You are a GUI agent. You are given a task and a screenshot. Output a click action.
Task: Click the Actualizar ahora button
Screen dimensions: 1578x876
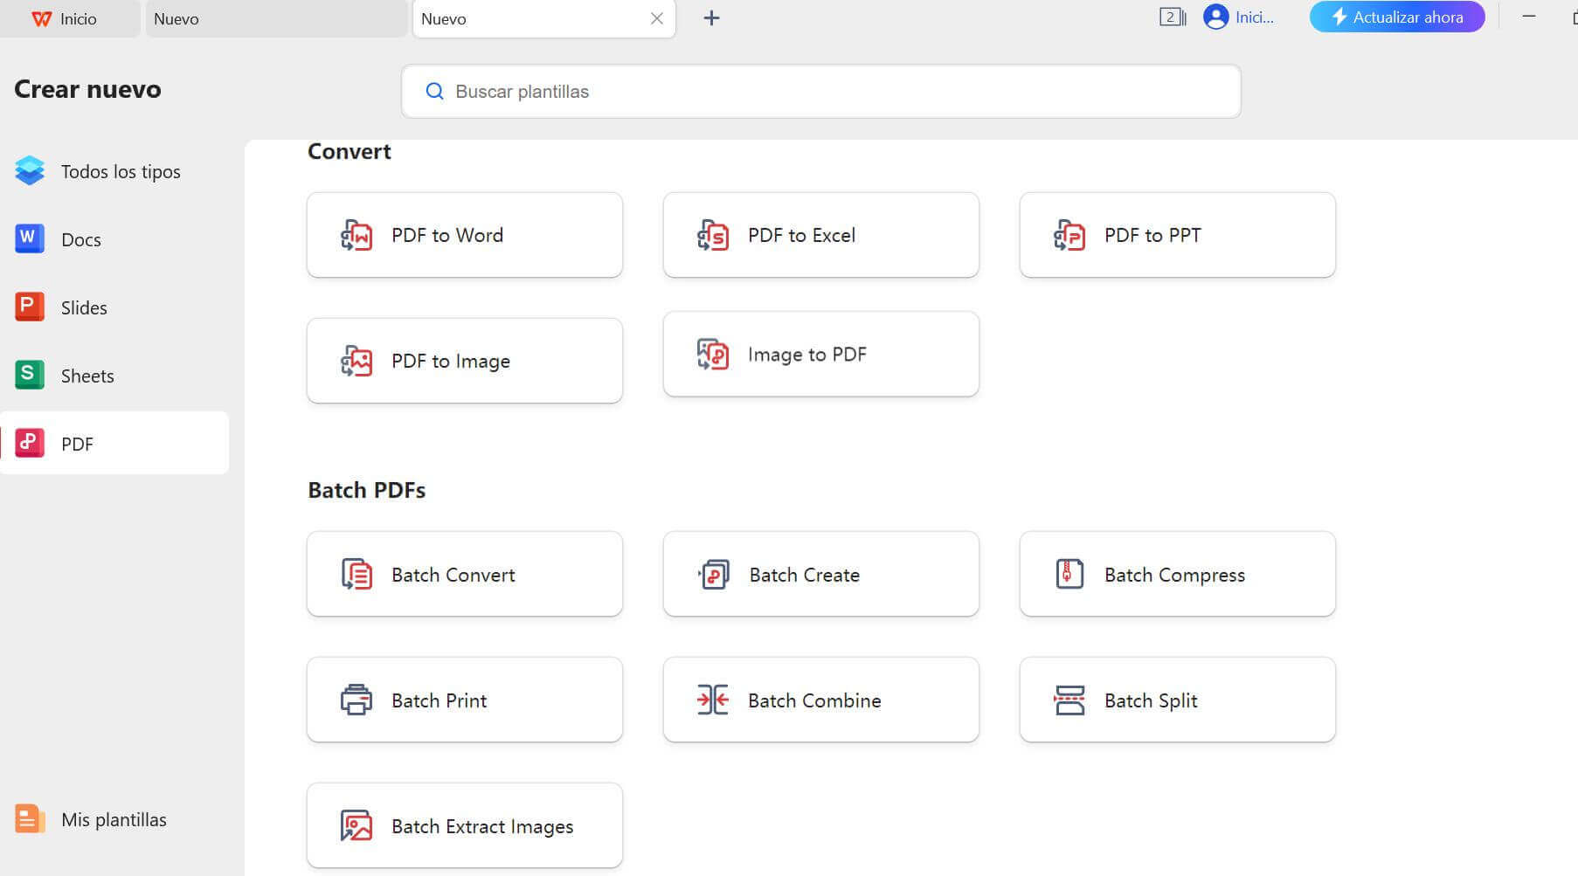pyautogui.click(x=1396, y=16)
